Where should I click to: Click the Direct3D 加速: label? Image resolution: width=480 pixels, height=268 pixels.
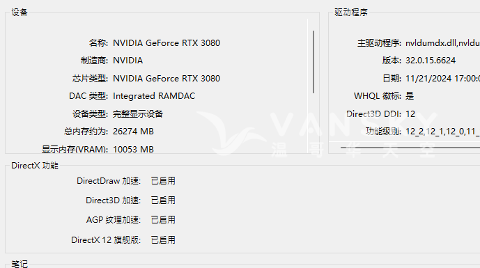(x=114, y=200)
